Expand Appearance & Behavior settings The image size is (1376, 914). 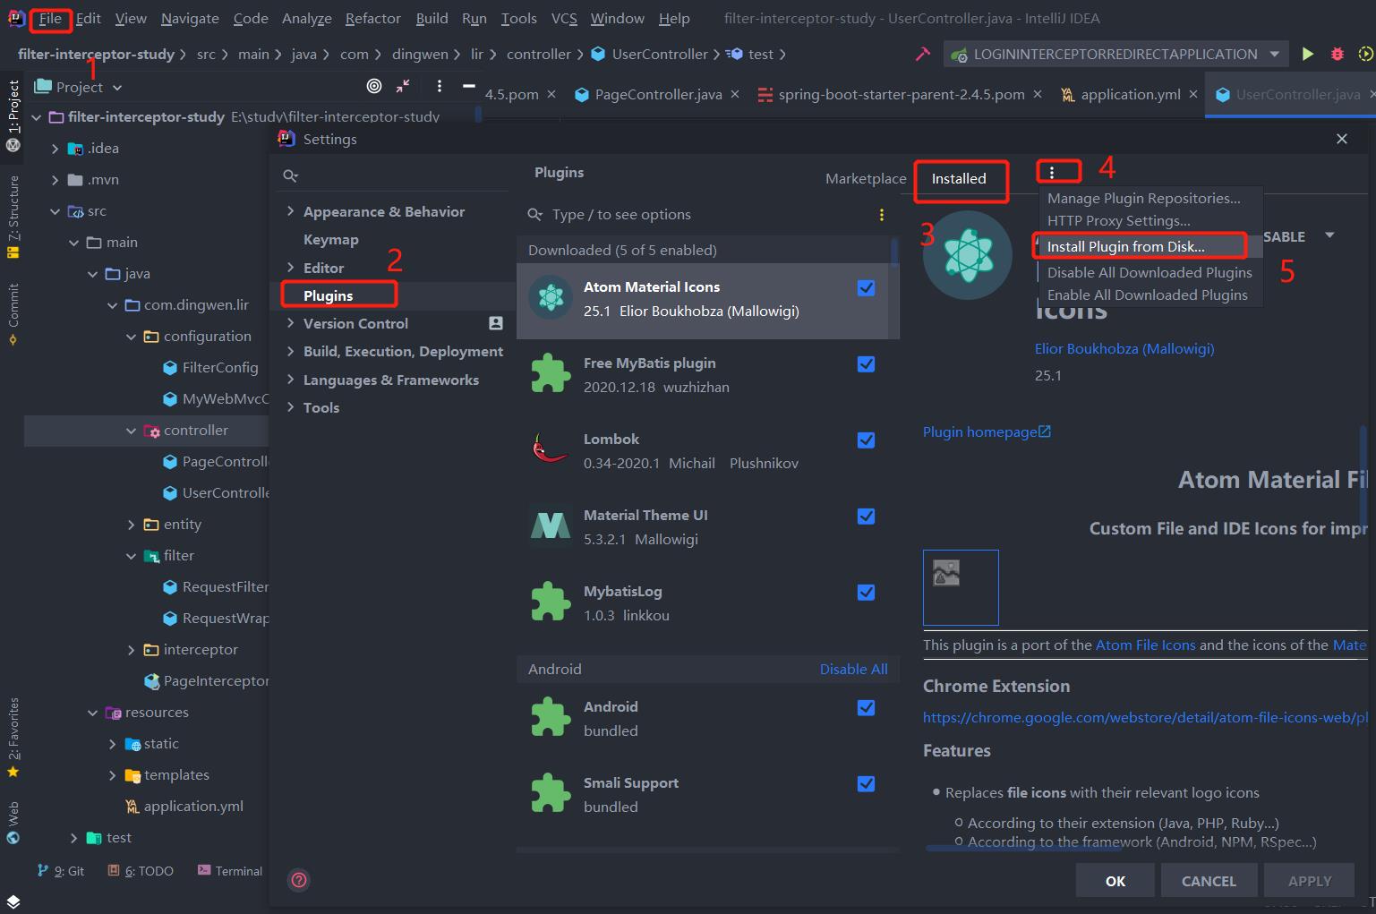(x=290, y=211)
